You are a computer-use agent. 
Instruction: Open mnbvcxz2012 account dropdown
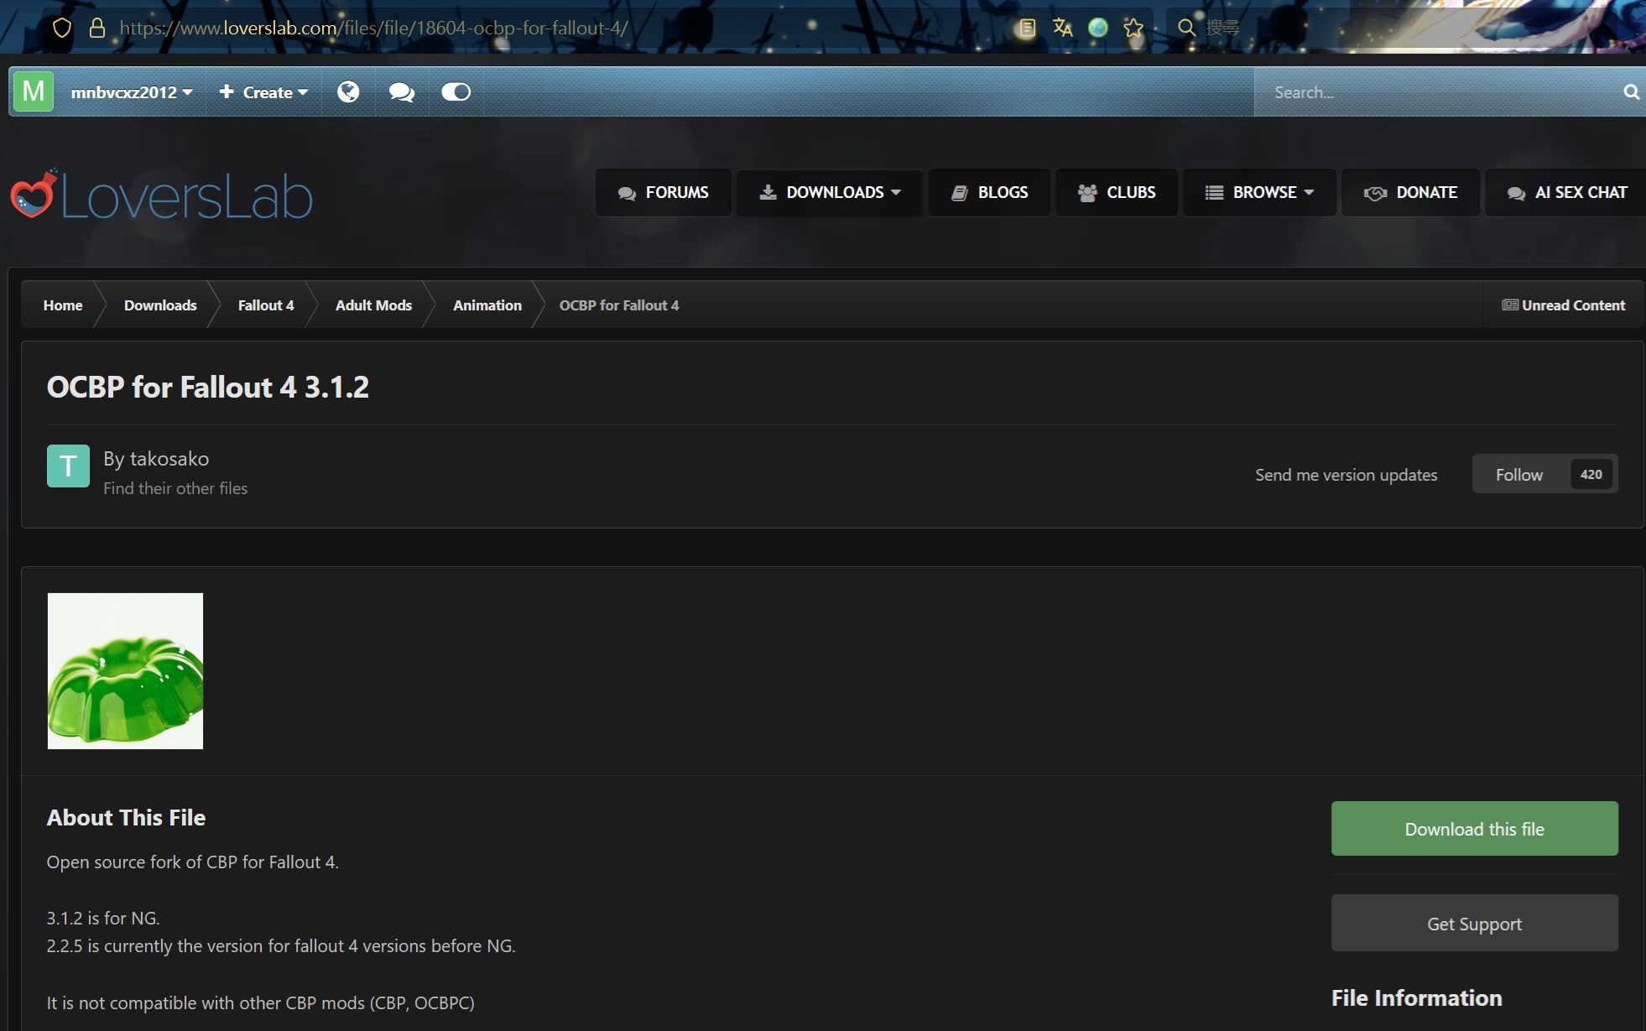pyautogui.click(x=132, y=92)
